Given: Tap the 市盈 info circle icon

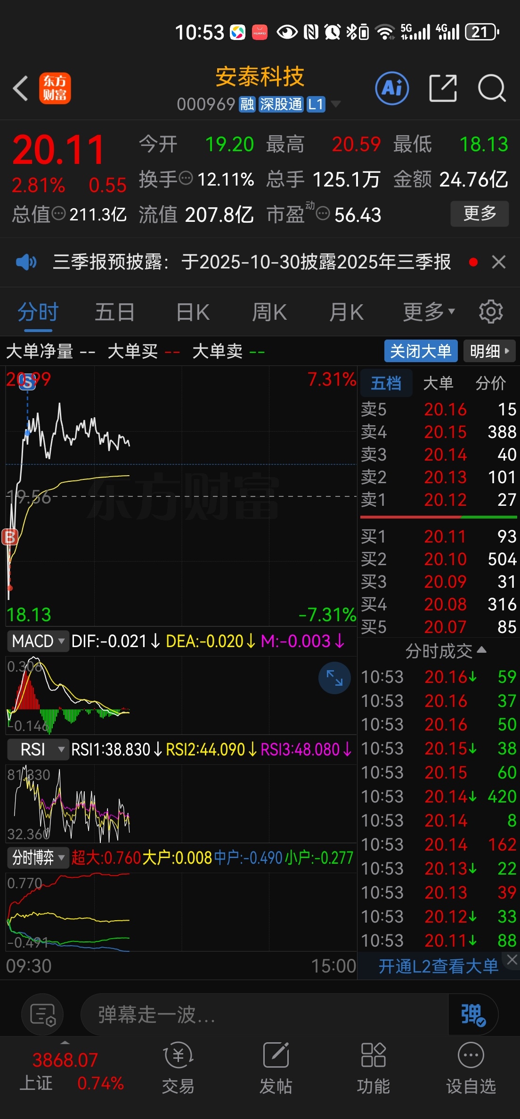Looking at the screenshot, I should 323,214.
